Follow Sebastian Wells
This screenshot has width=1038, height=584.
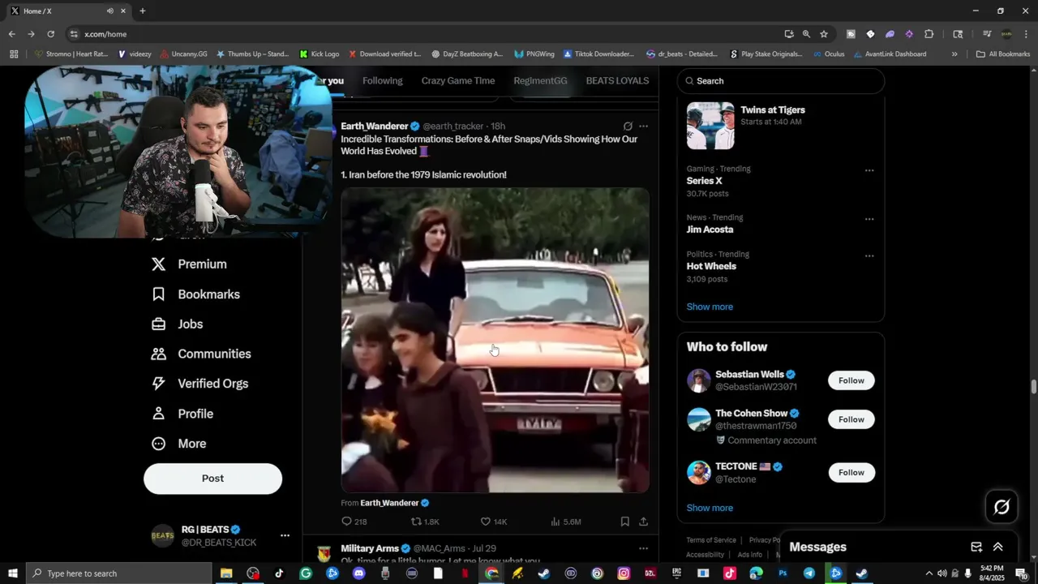(851, 380)
